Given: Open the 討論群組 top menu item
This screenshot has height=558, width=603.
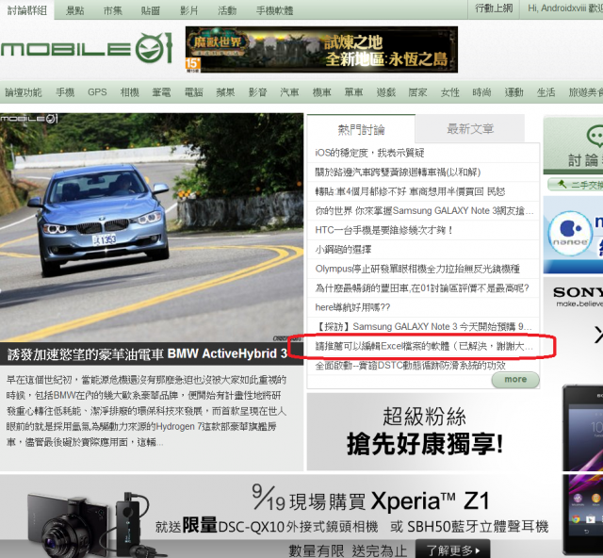Looking at the screenshot, I should pyautogui.click(x=27, y=10).
